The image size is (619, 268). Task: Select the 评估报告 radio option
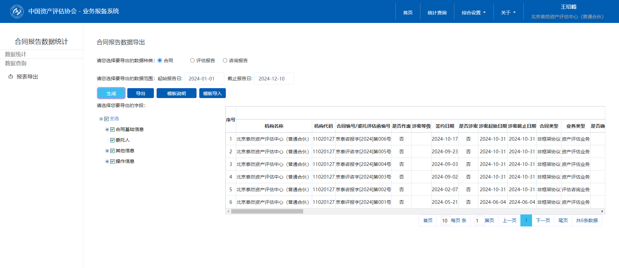click(192, 61)
